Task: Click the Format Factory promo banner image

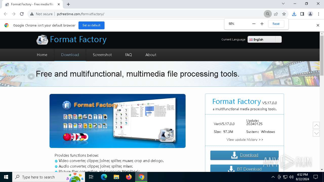Action: coord(117,121)
